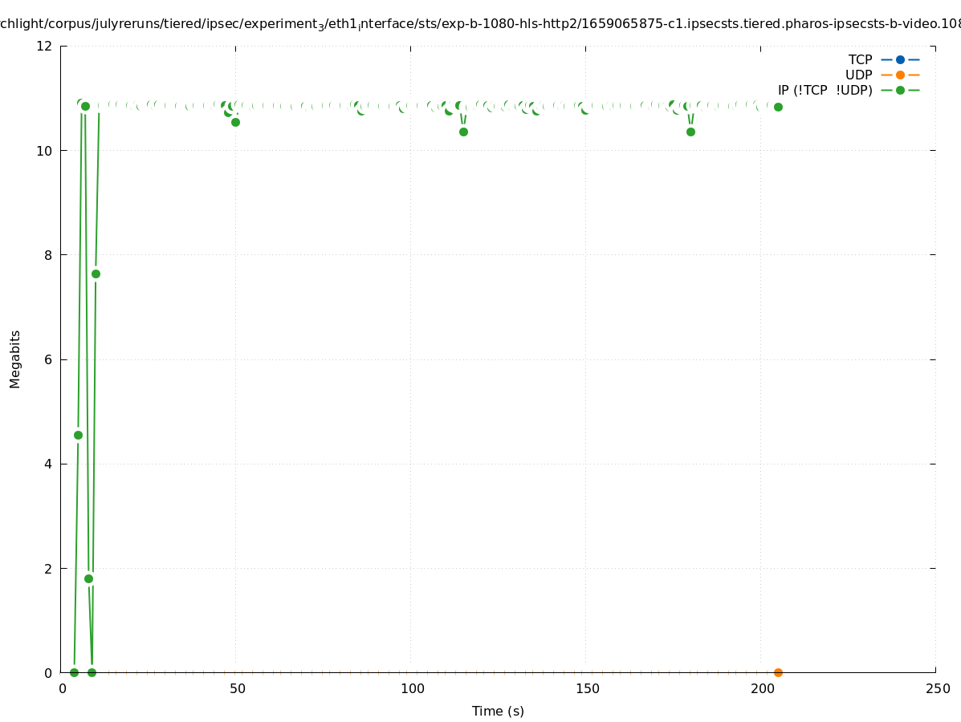
Task: Click the Megabits y-axis label
Action: tap(15, 359)
